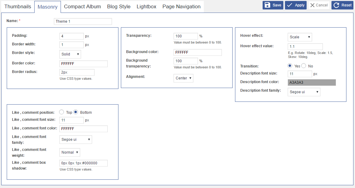
Task: Click the Cancel X icon
Action: pyautogui.click(x=312, y=5)
